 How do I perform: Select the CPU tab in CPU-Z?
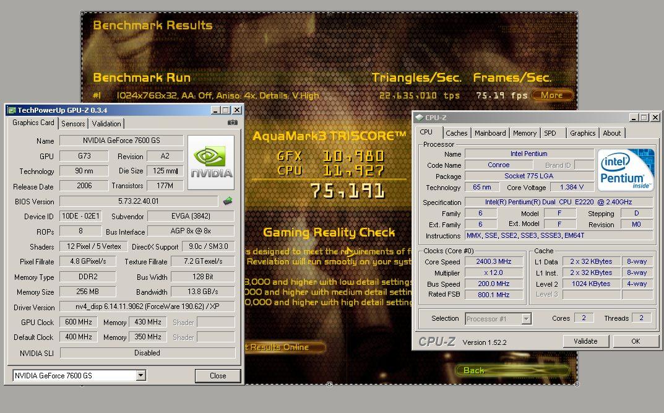coord(426,132)
